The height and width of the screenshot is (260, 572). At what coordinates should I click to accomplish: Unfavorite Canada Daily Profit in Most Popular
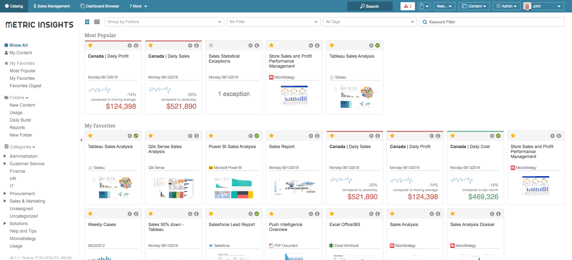pyautogui.click(x=90, y=45)
